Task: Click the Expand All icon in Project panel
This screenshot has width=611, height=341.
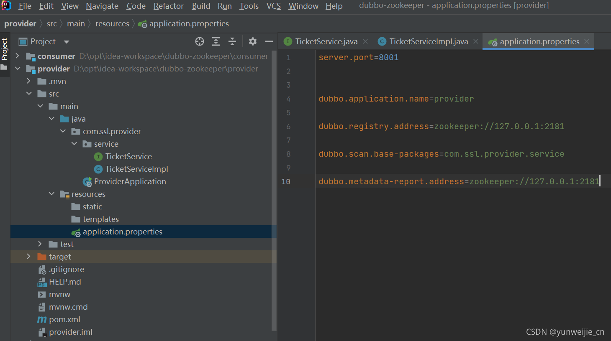Action: click(216, 41)
